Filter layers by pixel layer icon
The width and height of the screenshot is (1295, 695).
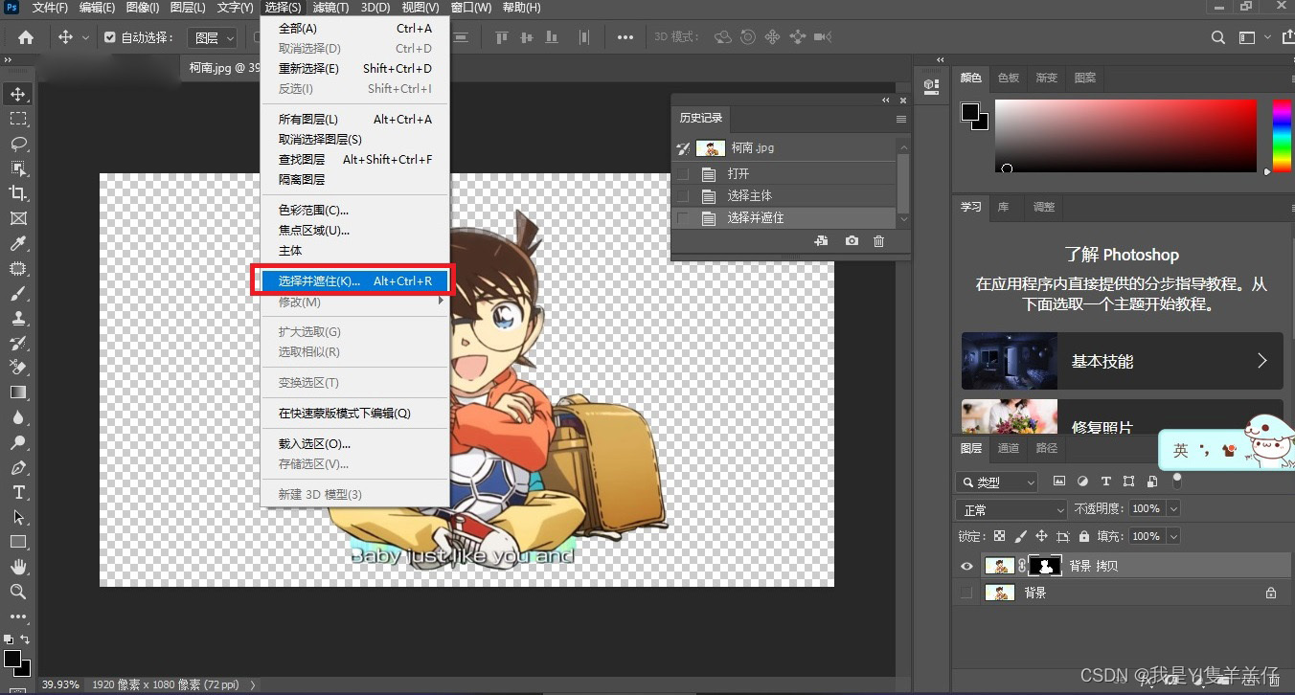tap(1058, 482)
